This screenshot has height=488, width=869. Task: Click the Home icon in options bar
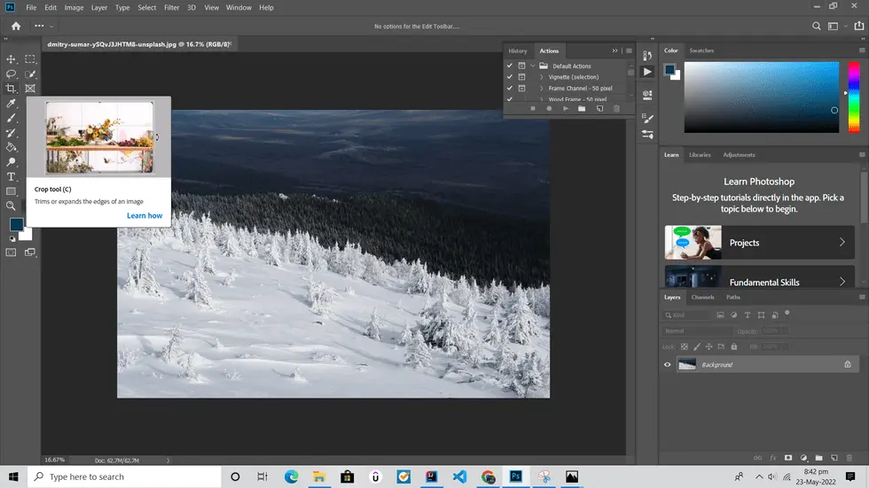click(16, 26)
